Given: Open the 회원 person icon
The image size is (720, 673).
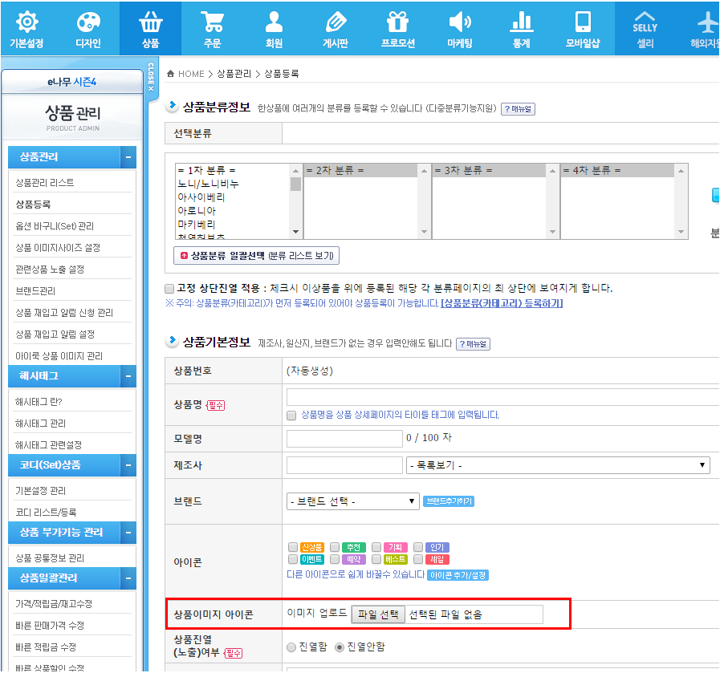Looking at the screenshot, I should tap(274, 22).
